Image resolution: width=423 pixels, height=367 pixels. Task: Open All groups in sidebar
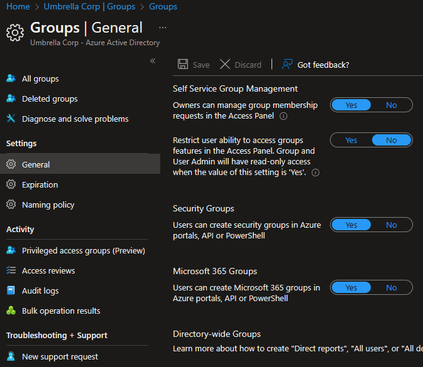click(80, 78)
